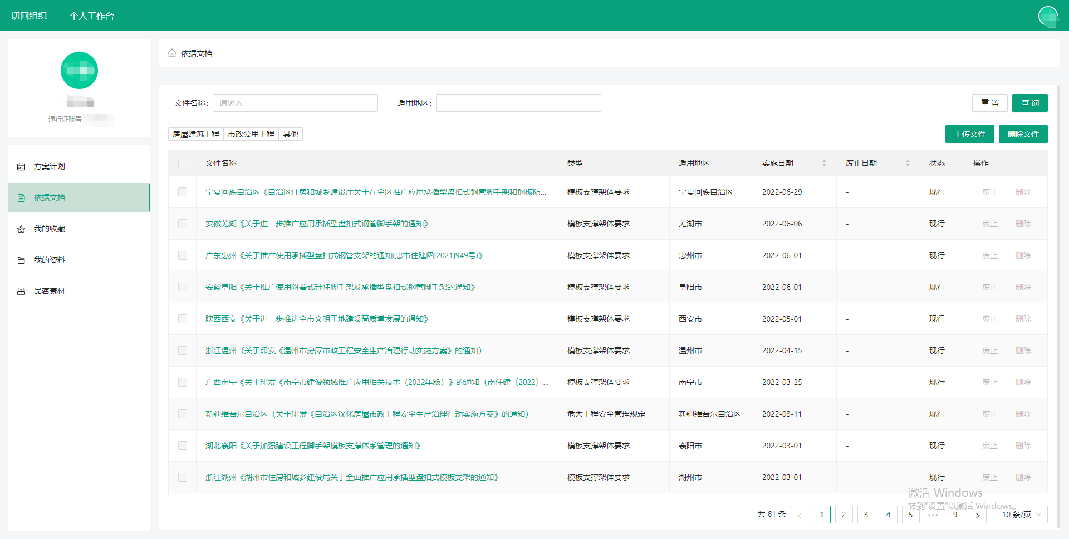
Task: Check the row for 浙江温州 document
Action: coord(183,350)
